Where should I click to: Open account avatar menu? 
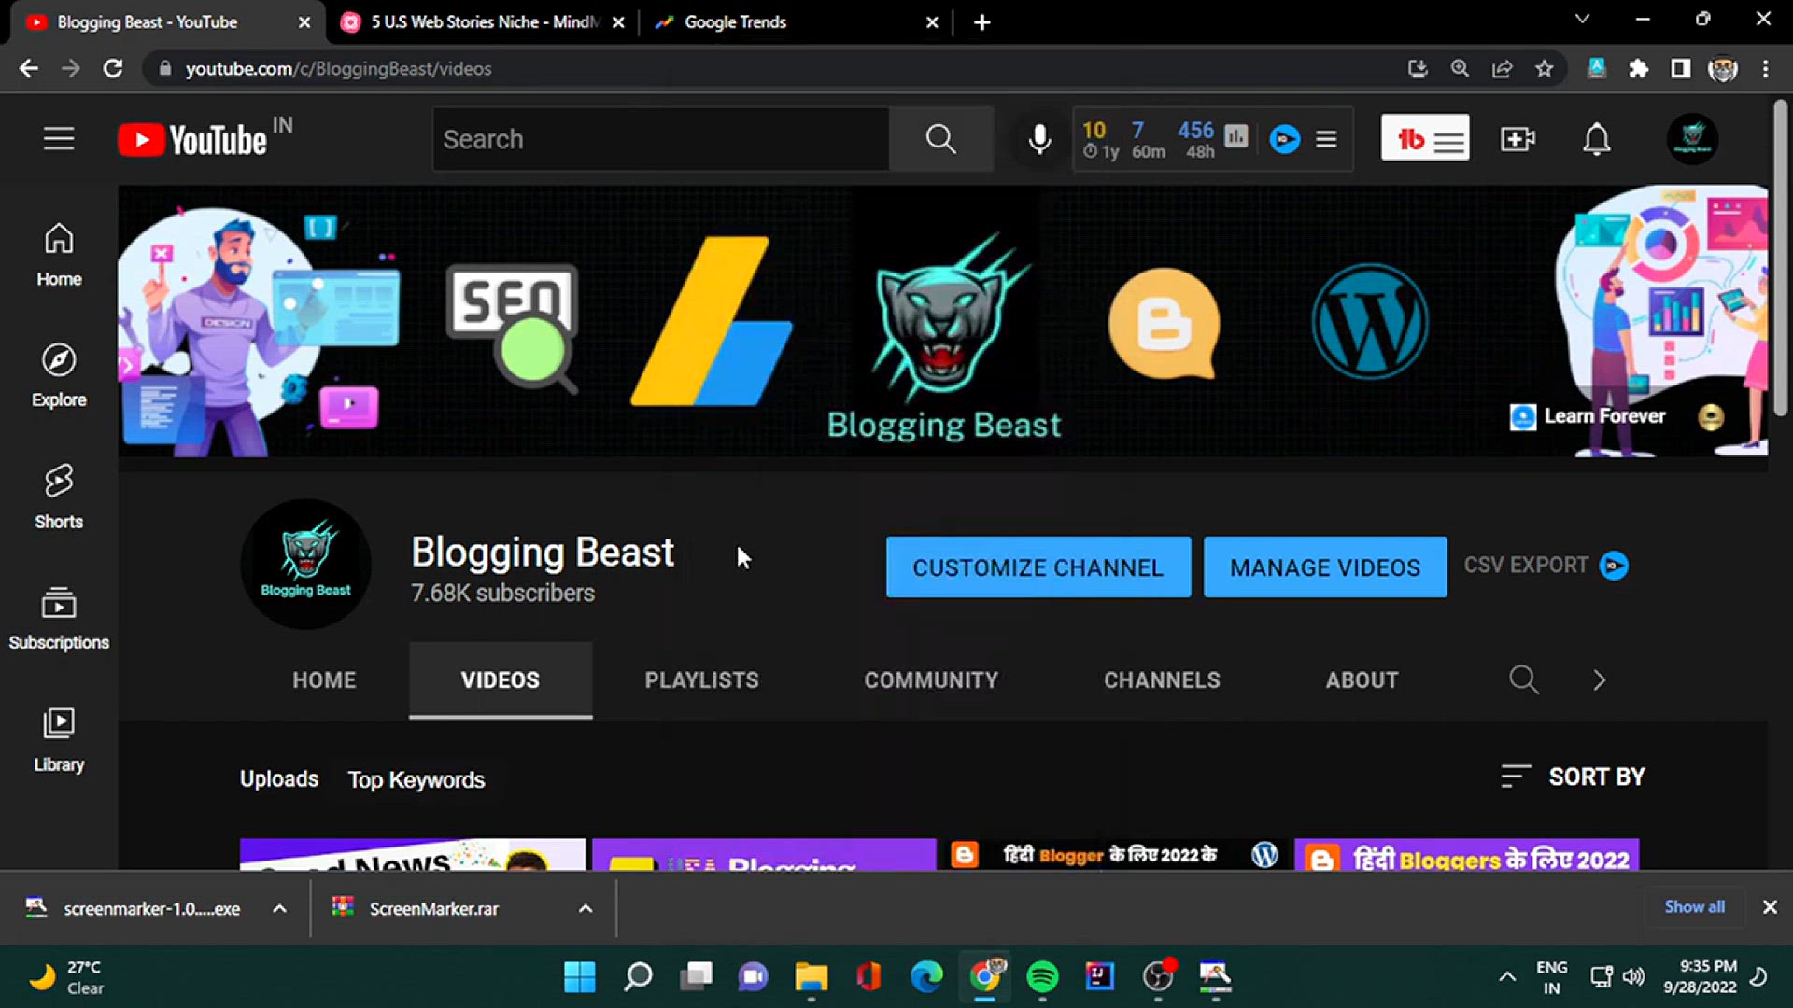point(1692,139)
